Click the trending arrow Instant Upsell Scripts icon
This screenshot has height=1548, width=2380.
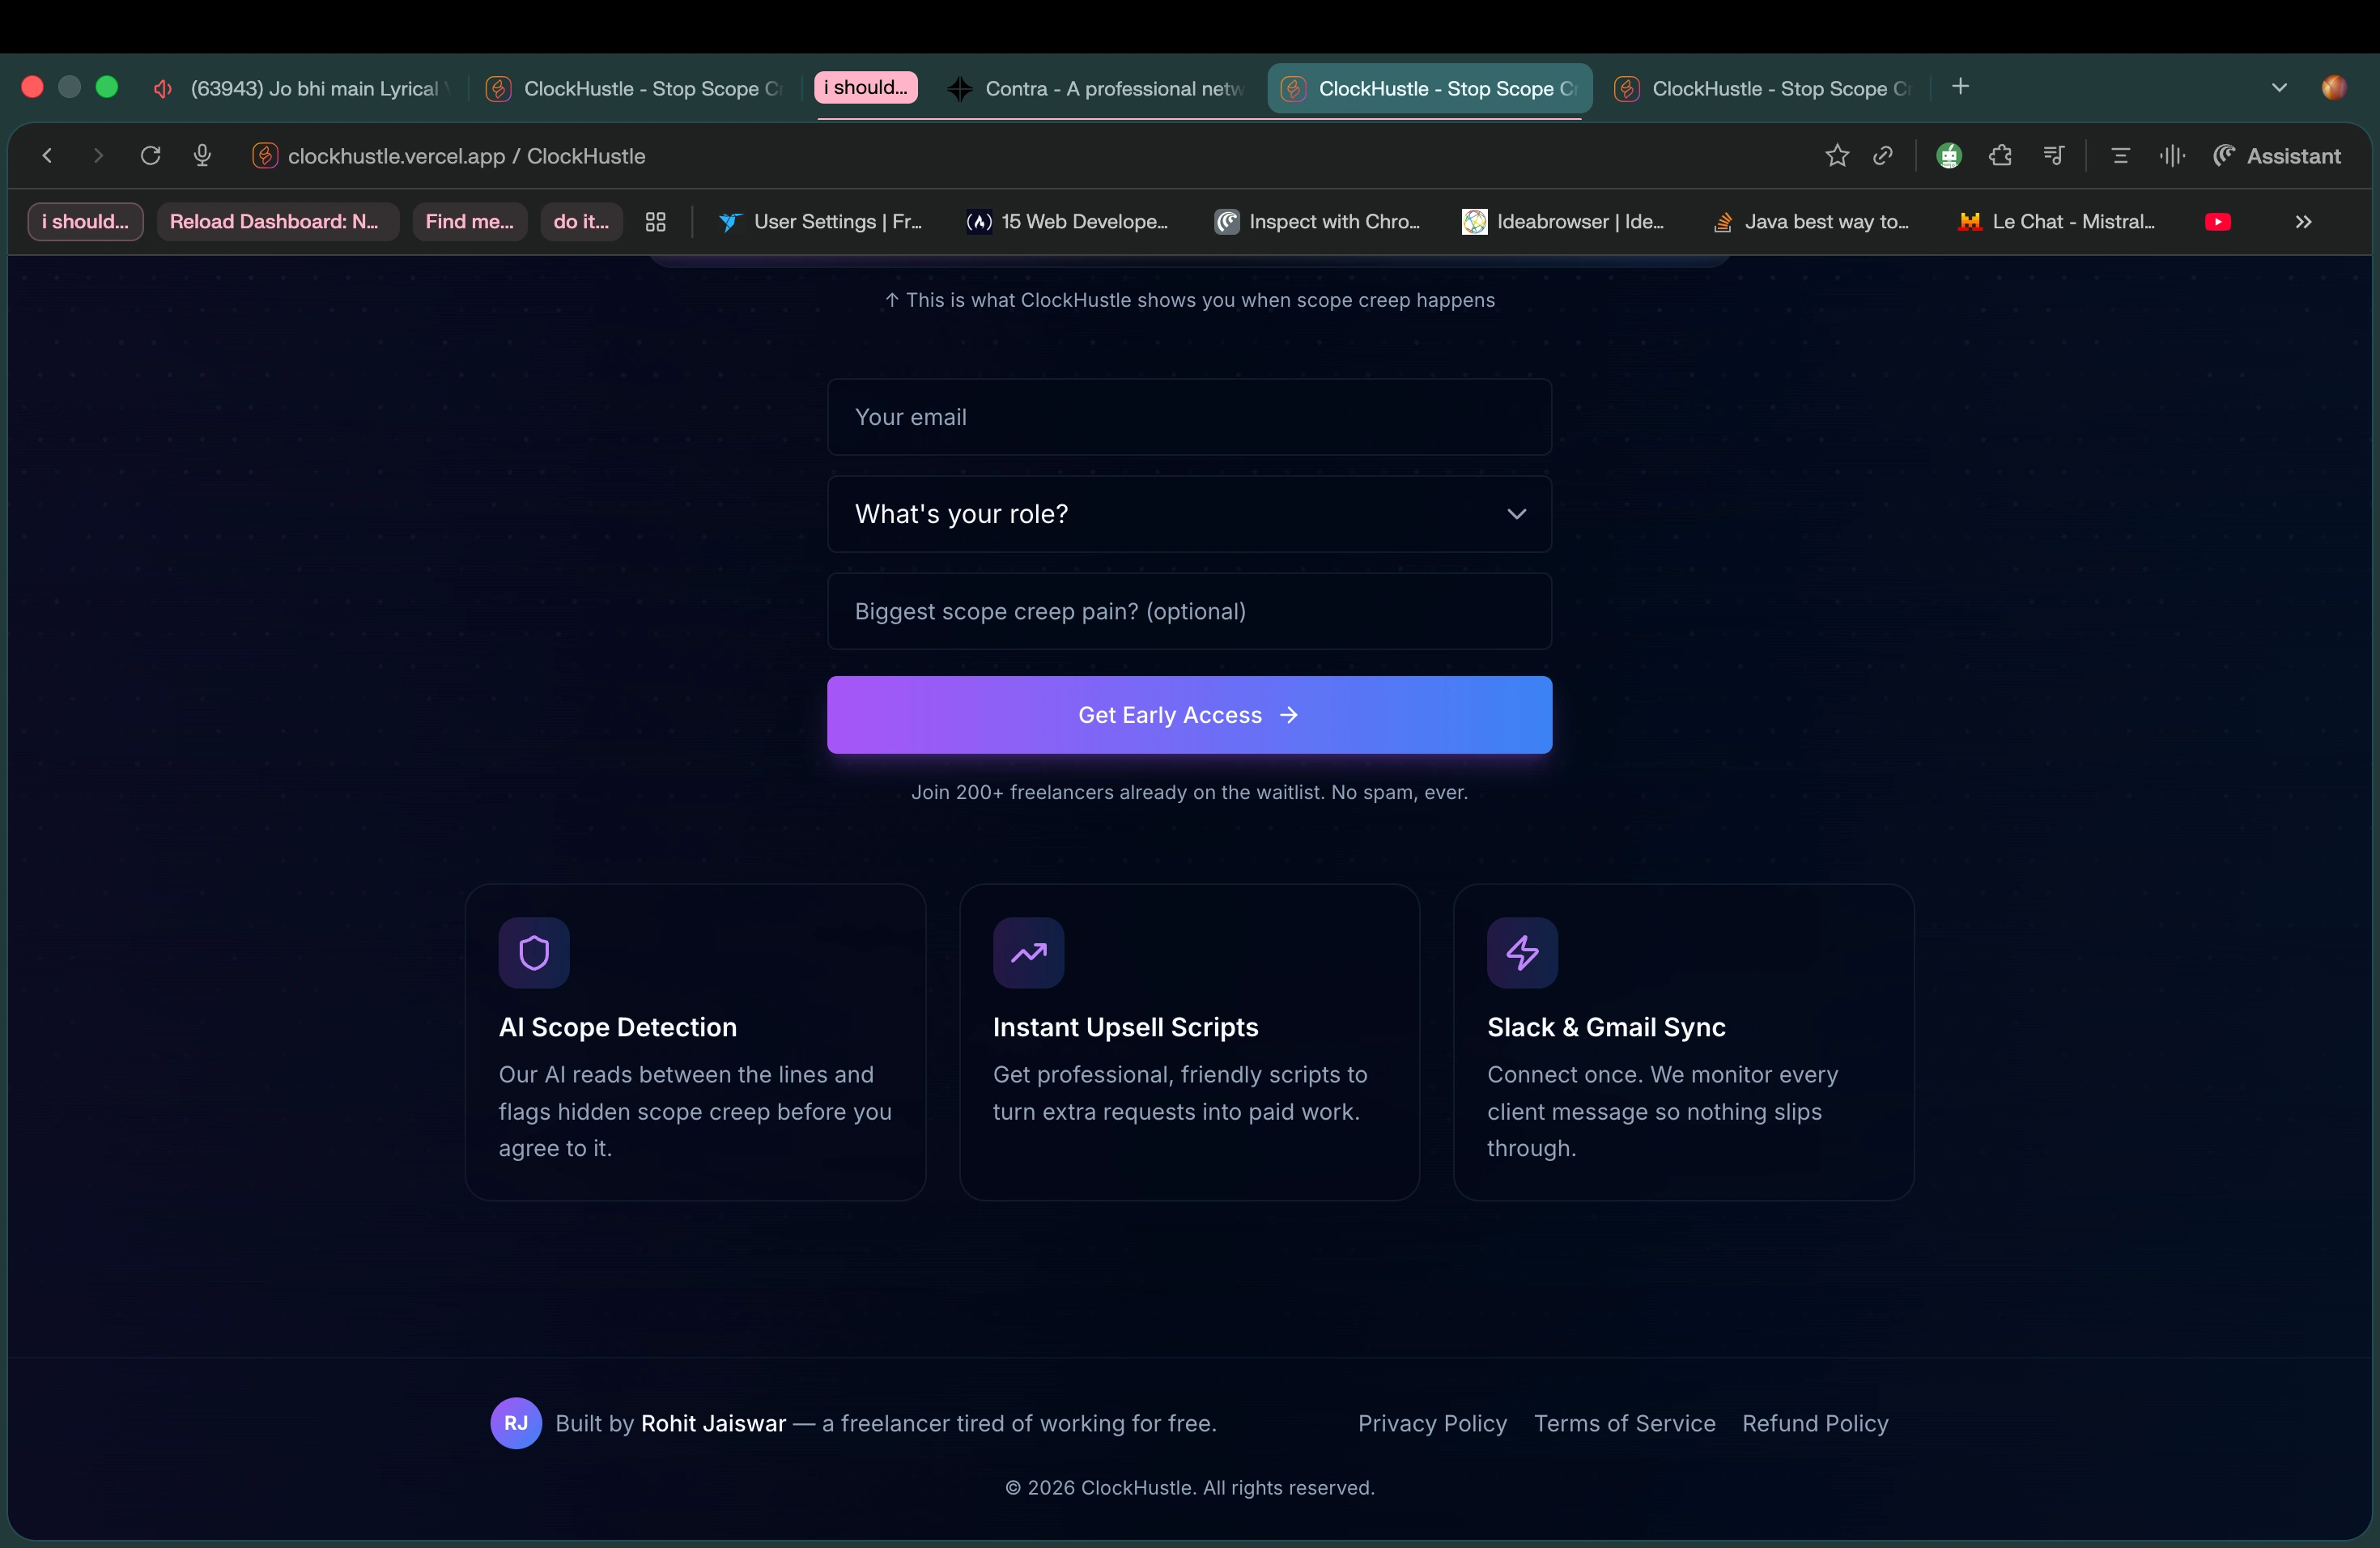(1028, 953)
